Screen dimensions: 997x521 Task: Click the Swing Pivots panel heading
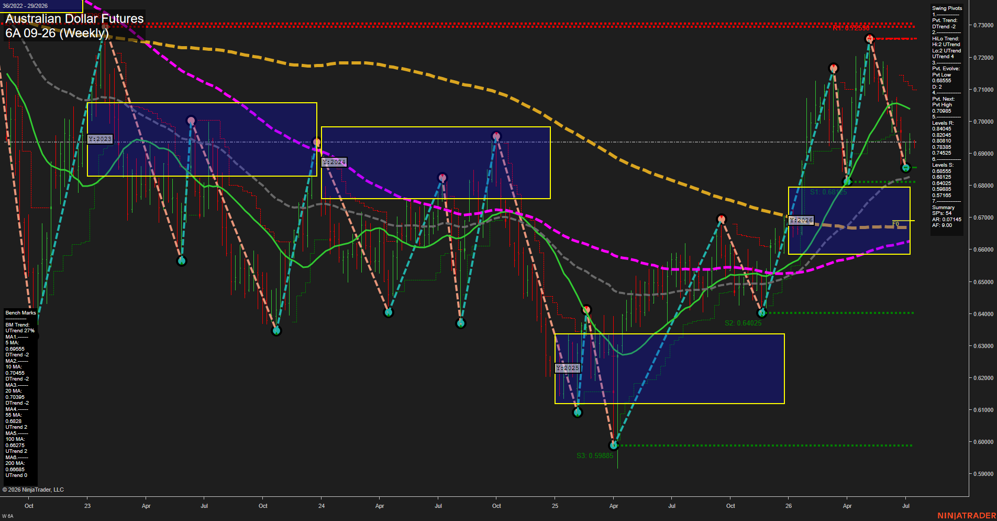point(947,8)
